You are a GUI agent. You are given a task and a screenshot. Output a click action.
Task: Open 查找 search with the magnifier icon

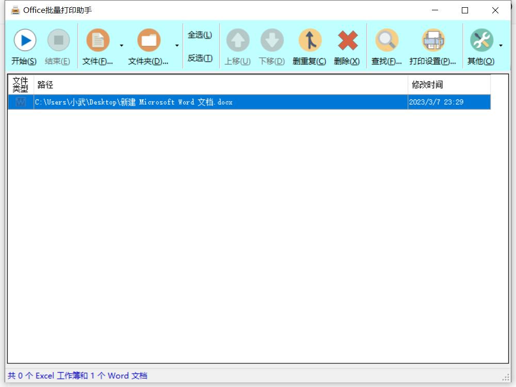386,41
